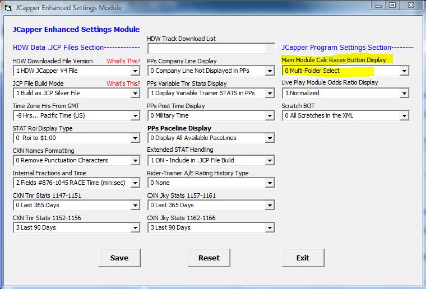Click the PPs Paceline Display bold label
Image resolution: width=426 pixels, height=289 pixels.
[179, 128]
